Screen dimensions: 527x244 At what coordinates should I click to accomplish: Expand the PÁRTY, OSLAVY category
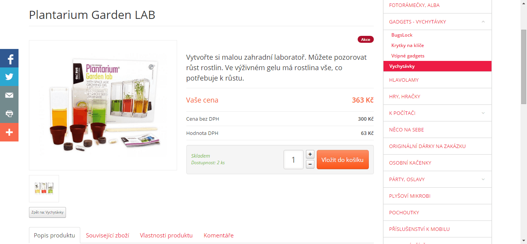click(x=483, y=179)
